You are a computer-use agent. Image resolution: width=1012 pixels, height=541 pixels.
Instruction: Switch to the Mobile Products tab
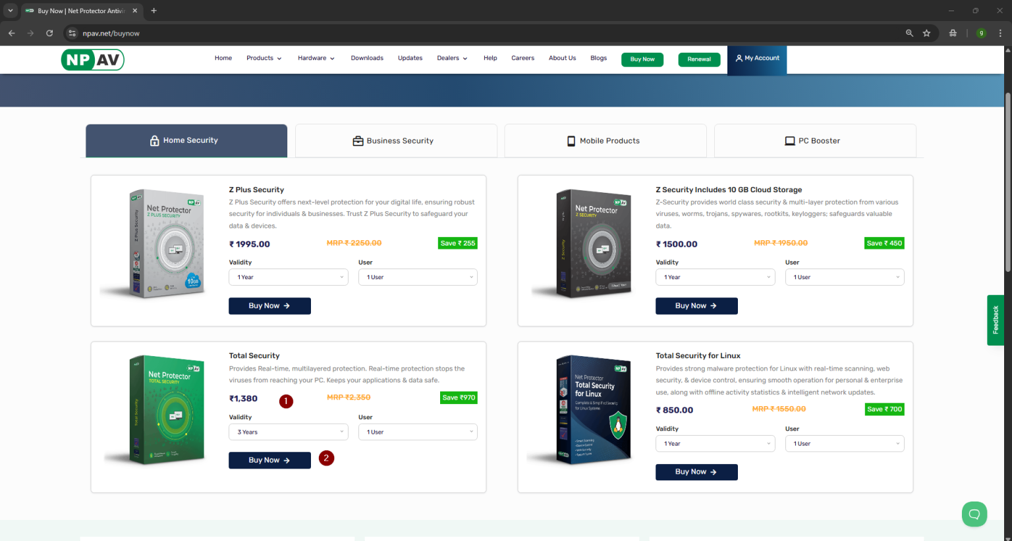[605, 140]
